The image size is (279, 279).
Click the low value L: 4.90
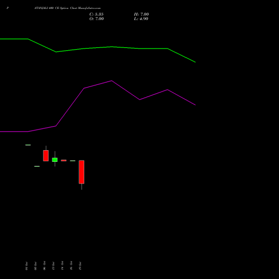[x=141, y=19]
